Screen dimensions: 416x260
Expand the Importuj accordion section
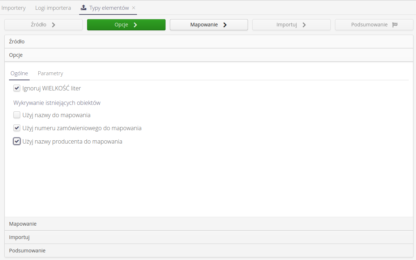pos(209,237)
